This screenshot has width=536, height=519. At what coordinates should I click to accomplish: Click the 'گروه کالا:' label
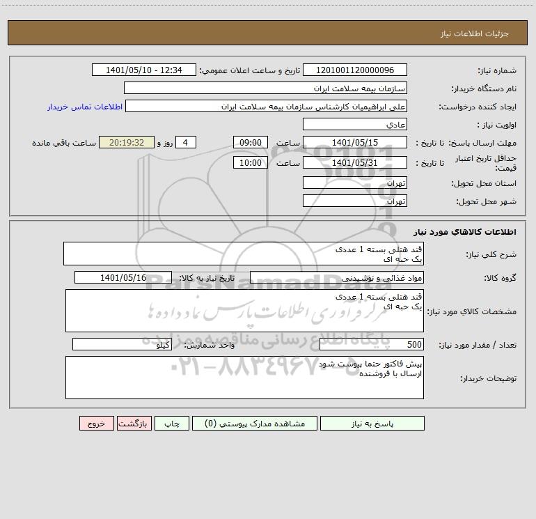pos(500,278)
